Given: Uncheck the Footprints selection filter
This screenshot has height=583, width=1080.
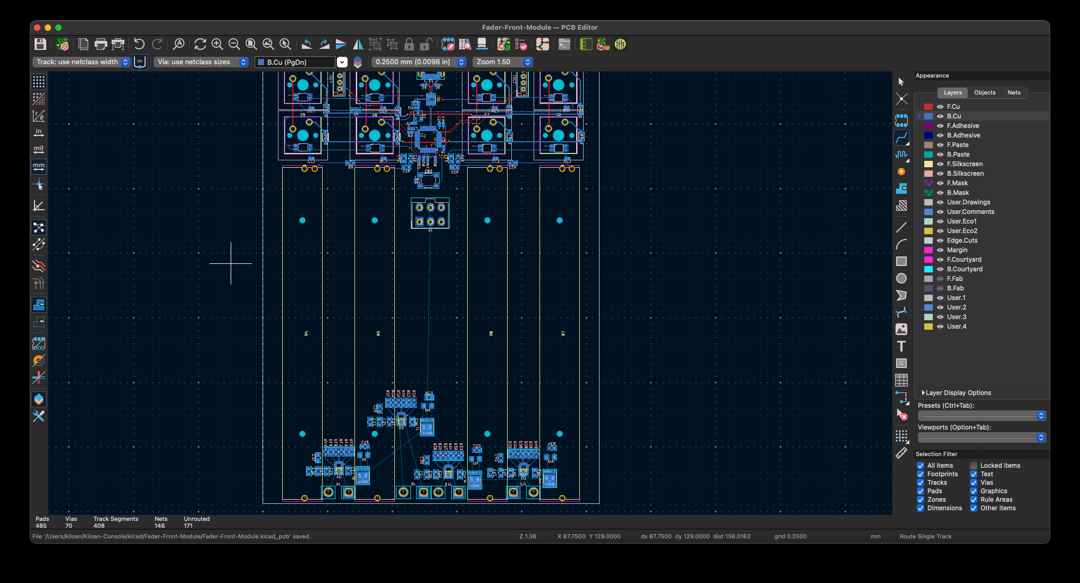Looking at the screenshot, I should coord(921,474).
